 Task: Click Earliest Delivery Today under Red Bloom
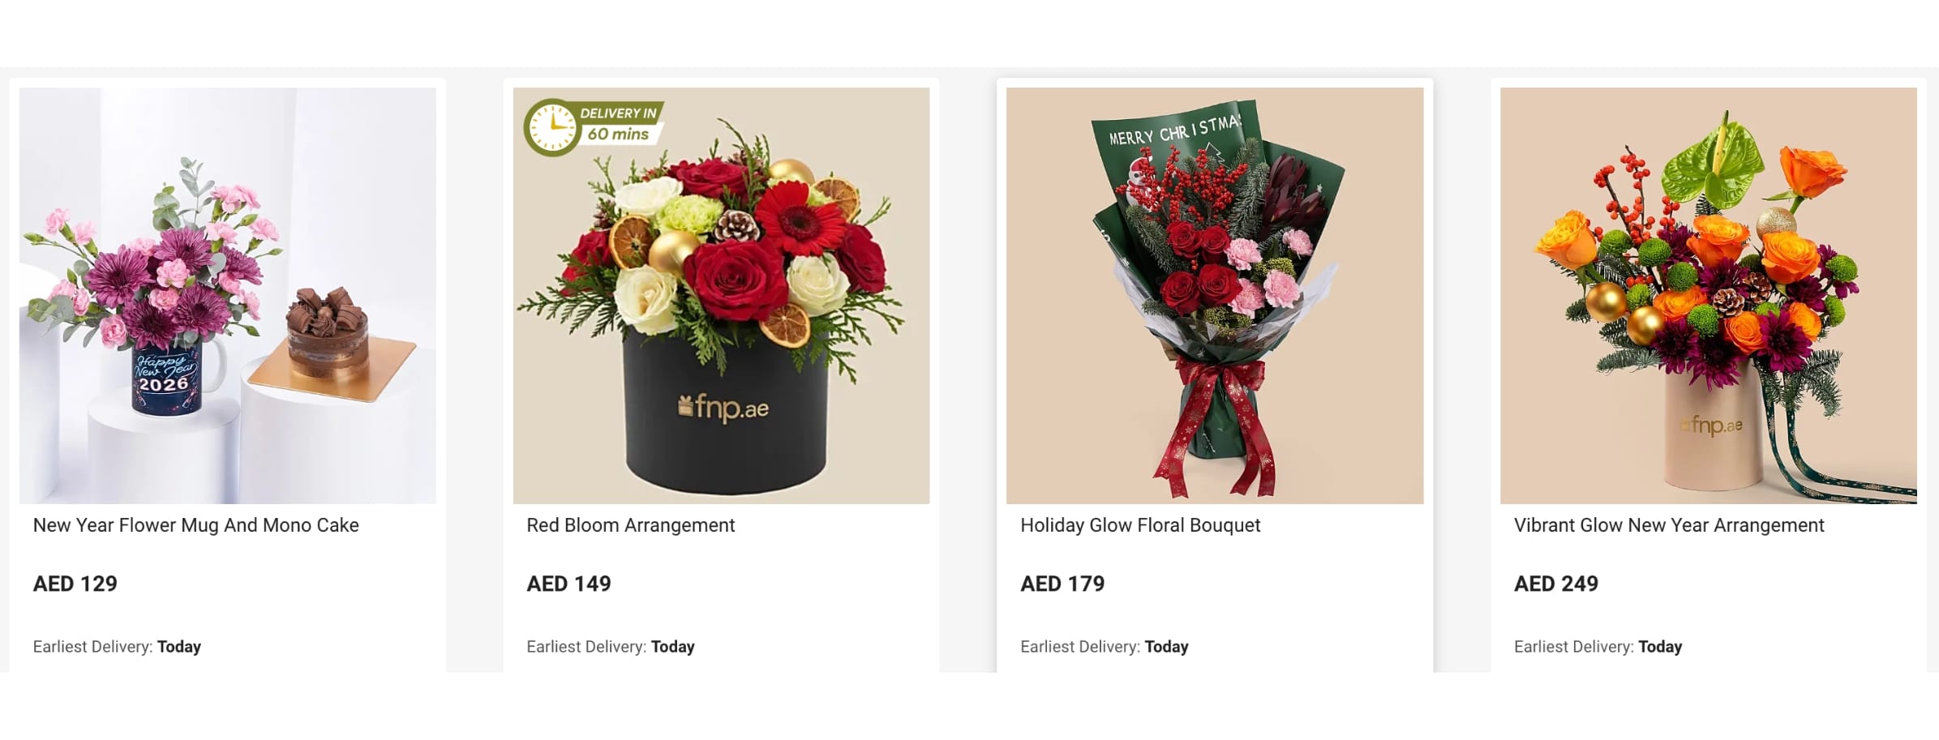pos(611,647)
